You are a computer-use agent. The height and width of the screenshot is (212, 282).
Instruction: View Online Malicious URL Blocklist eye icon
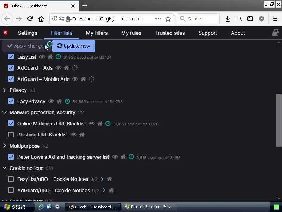tap(92, 124)
